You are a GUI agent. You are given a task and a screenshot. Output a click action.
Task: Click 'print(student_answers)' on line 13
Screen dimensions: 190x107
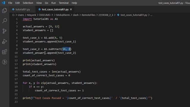39,64
